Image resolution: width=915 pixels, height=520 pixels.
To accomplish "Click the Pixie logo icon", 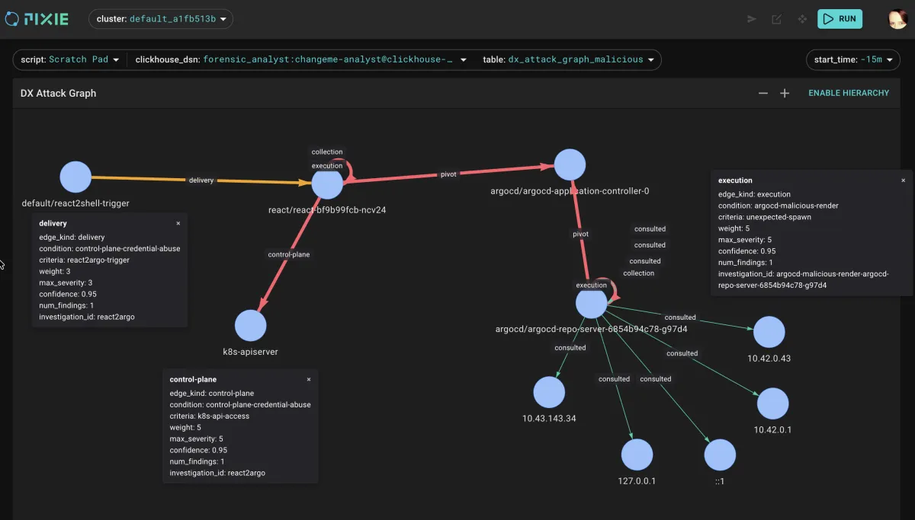I will [x=12, y=19].
